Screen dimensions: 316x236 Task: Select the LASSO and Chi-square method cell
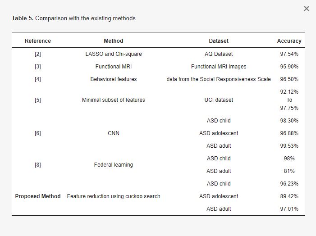pyautogui.click(x=114, y=54)
